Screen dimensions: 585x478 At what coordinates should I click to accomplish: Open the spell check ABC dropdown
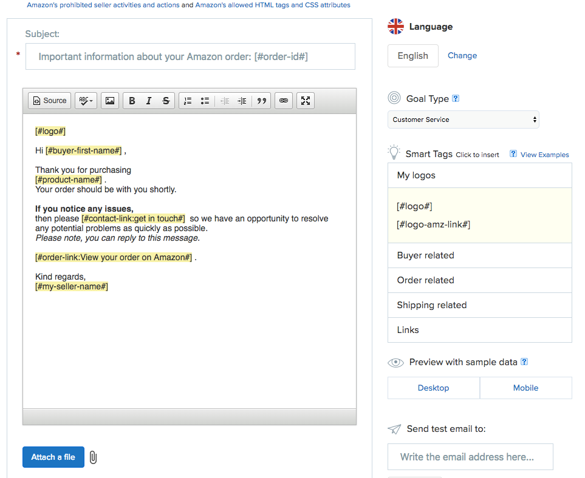(x=86, y=101)
